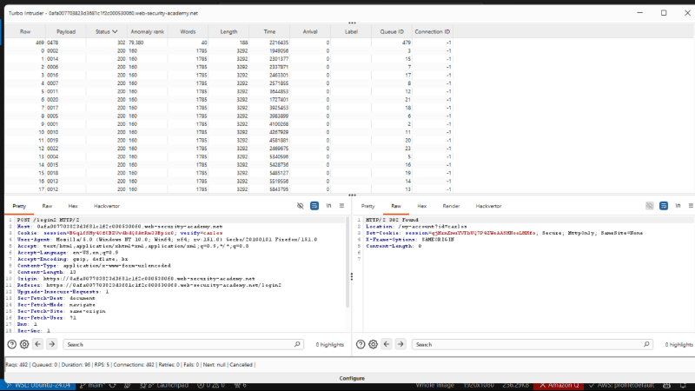Open response viewer Hackvertor tab
Viewport: 695px width, 391px height.
[488, 206]
